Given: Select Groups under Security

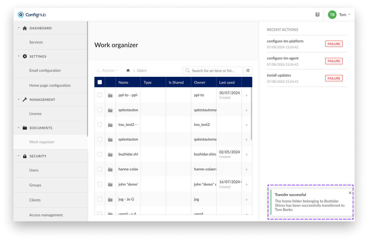Looking at the screenshot, I should 35,185.
